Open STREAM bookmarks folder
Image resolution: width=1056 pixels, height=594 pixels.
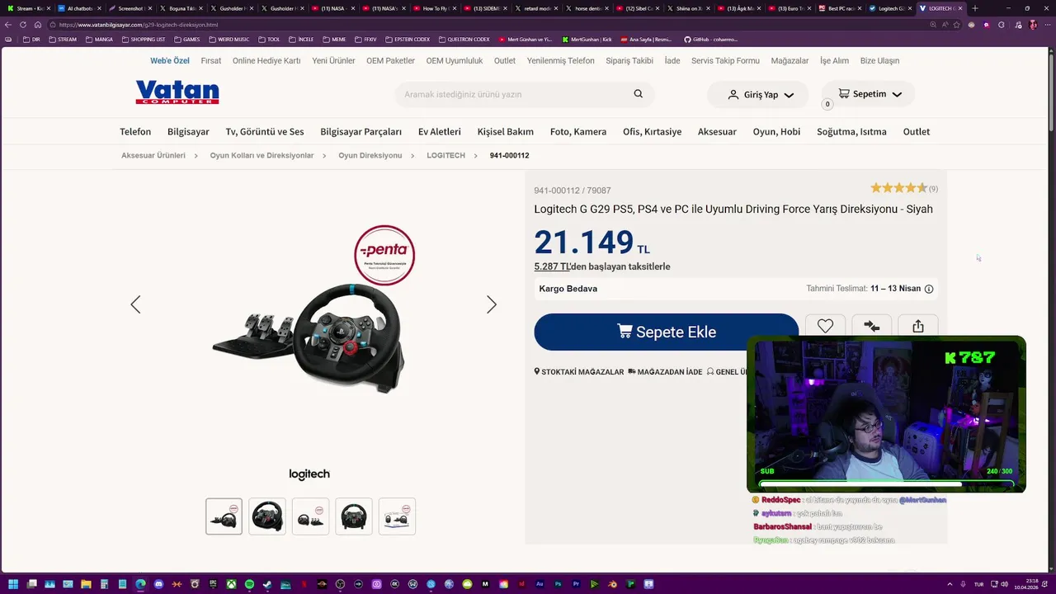[x=62, y=39]
